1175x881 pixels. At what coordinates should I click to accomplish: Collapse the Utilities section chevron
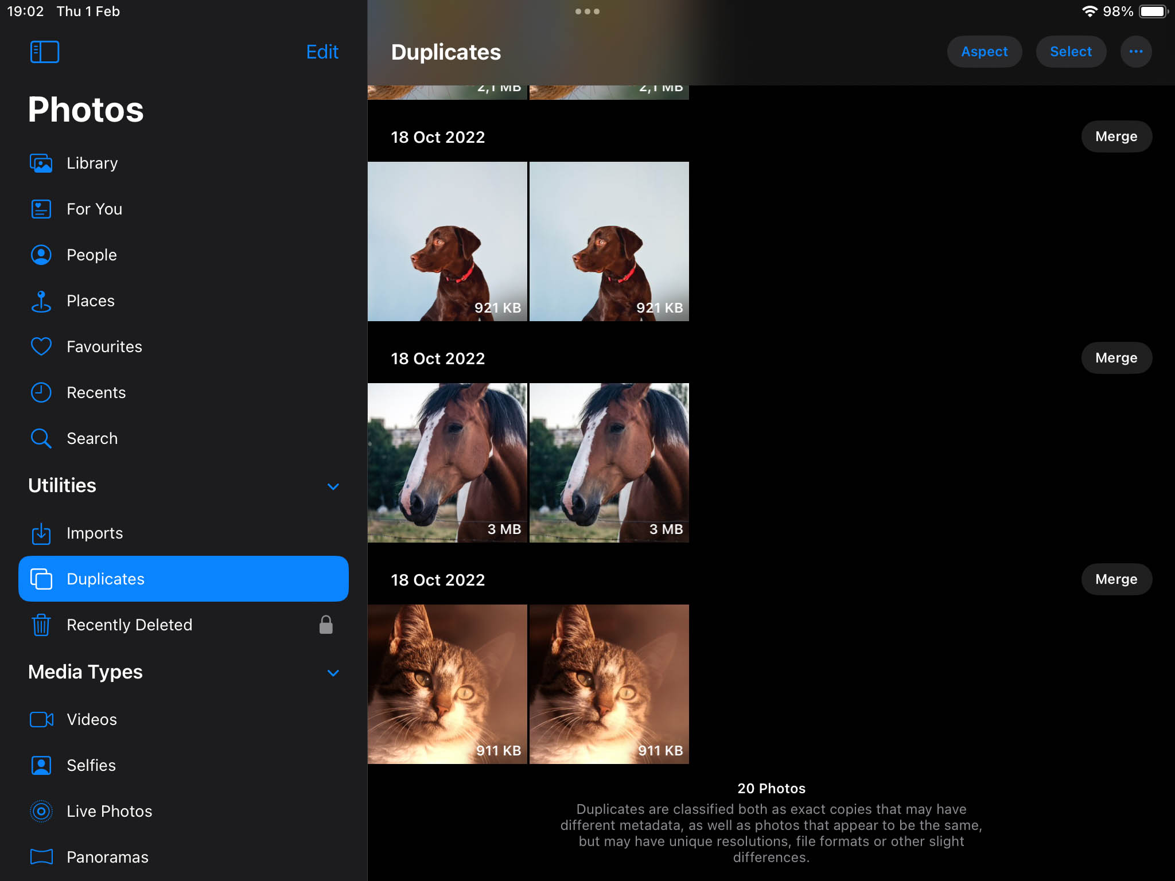pyautogui.click(x=333, y=486)
